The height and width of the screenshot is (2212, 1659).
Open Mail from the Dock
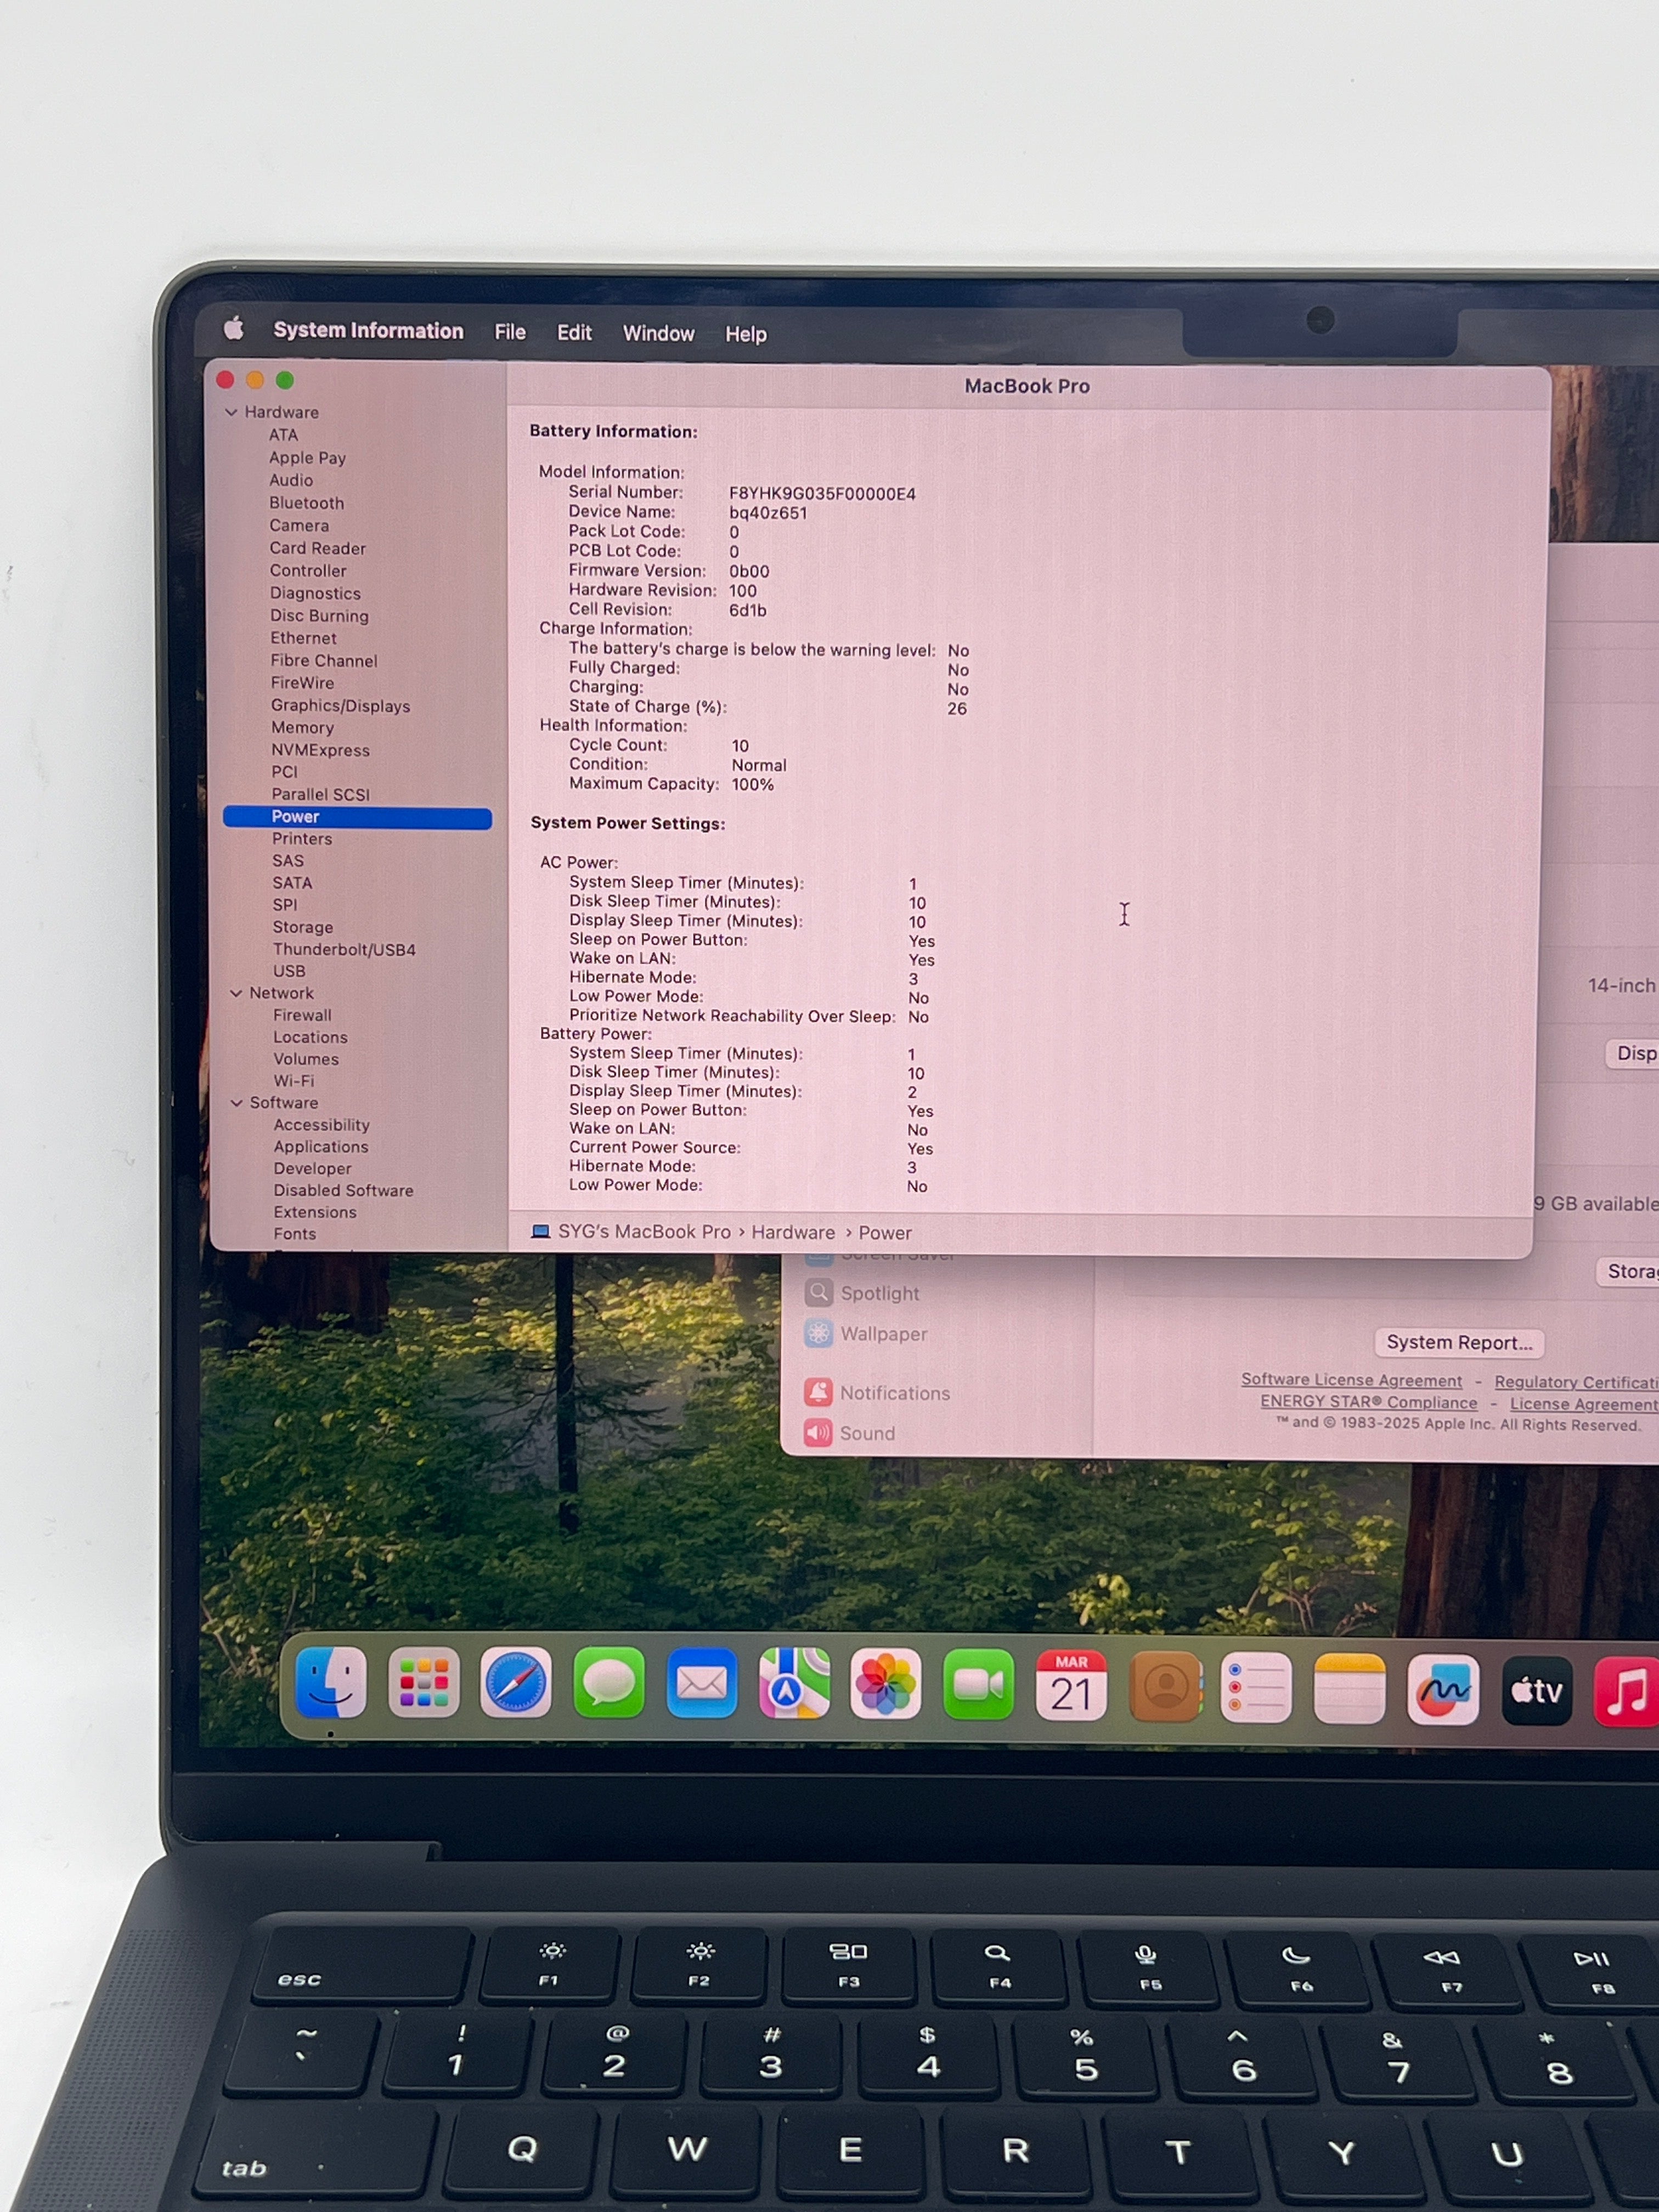pyautogui.click(x=702, y=1684)
